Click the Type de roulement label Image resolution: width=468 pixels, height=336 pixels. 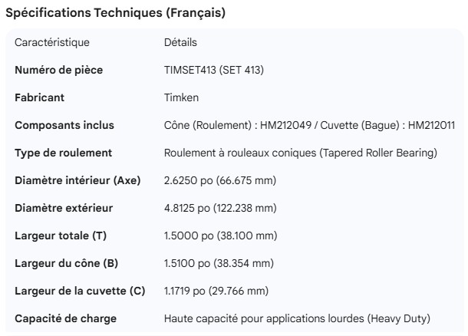click(x=64, y=153)
